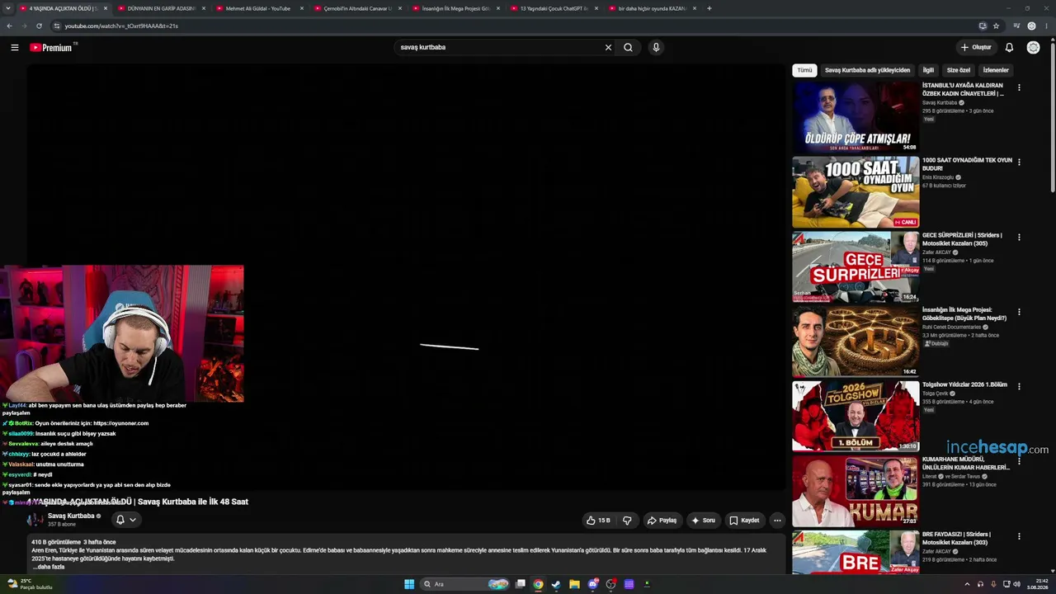Click the Oluştur create button
Screen dimensions: 1056x594
(x=975, y=47)
